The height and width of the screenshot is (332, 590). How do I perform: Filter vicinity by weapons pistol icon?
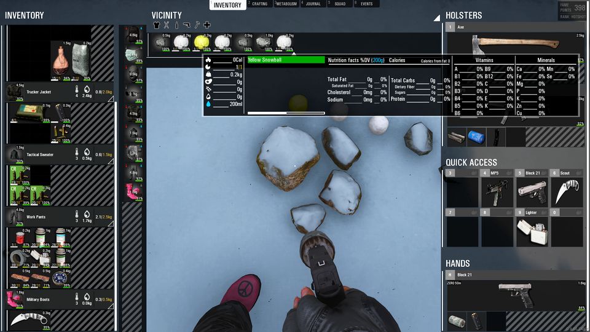coord(187,25)
